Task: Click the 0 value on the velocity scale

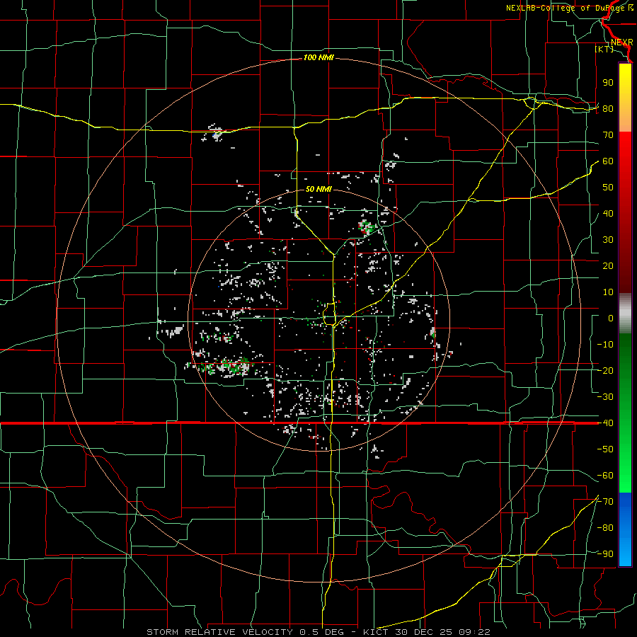Action: 611,318
